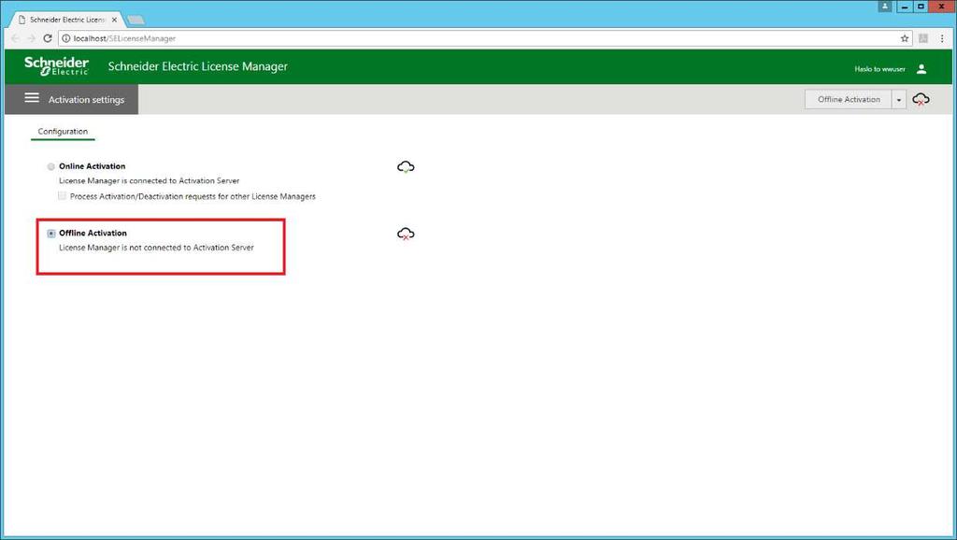
Task: Expand the Offline Activation dropdown arrow
Action: [x=899, y=99]
